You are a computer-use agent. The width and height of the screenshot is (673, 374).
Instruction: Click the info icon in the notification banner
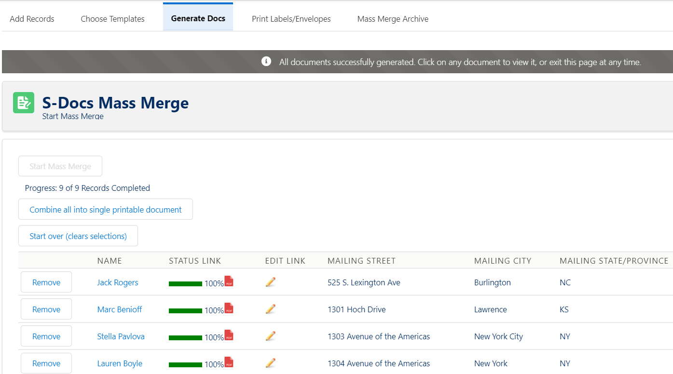coord(266,61)
